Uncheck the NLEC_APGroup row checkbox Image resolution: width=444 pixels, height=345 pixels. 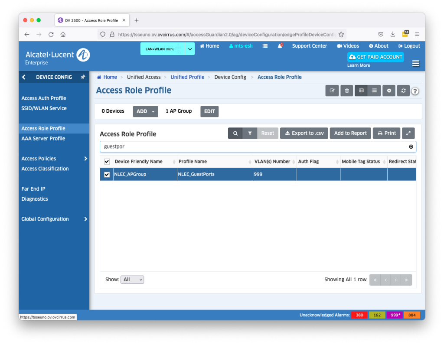pos(107,175)
